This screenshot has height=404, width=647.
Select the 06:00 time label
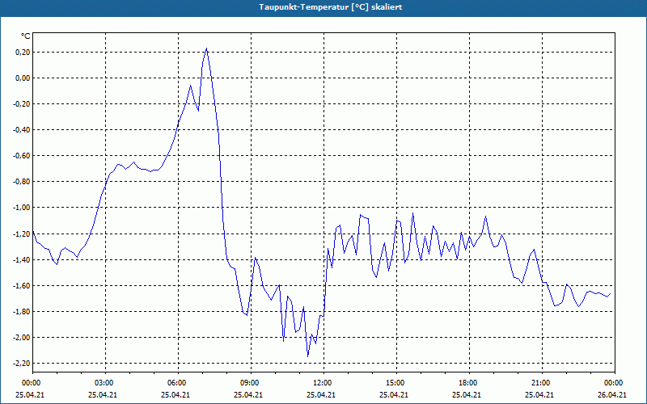[x=178, y=383]
